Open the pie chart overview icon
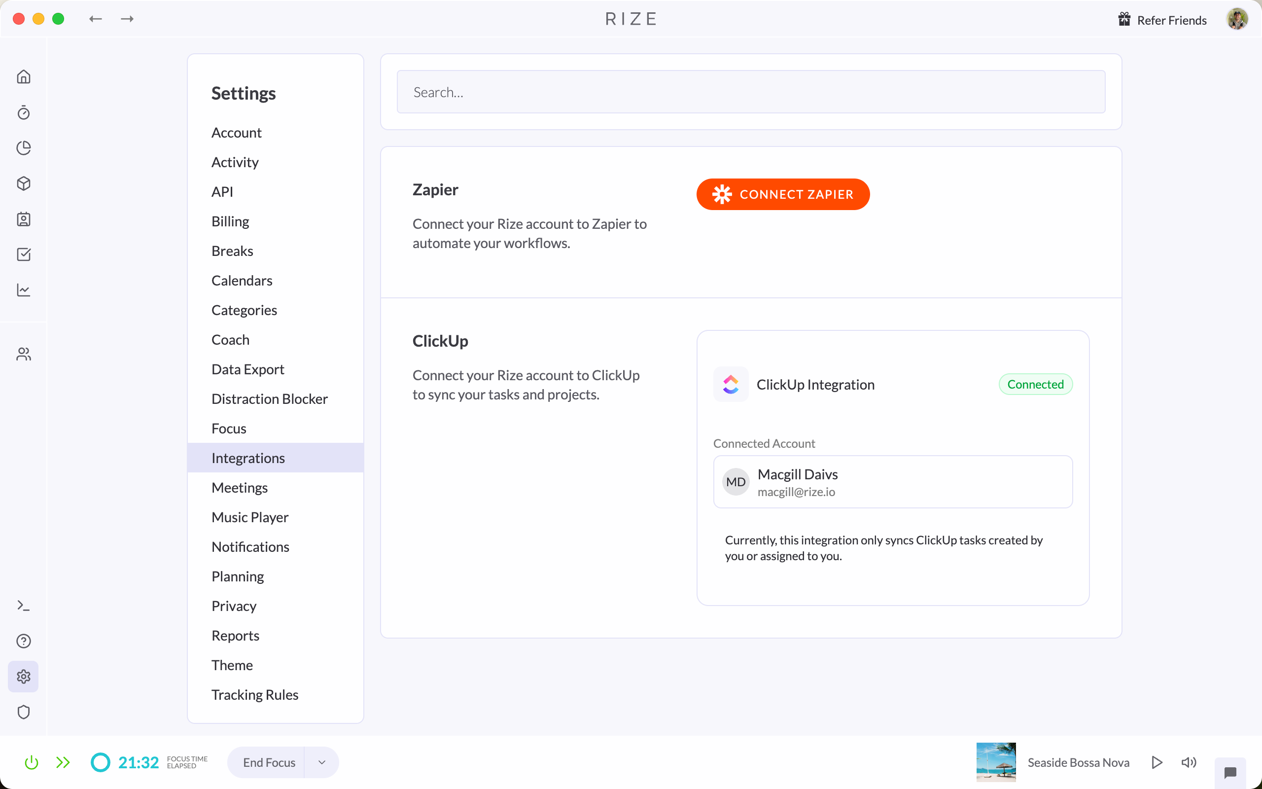 [x=24, y=148]
